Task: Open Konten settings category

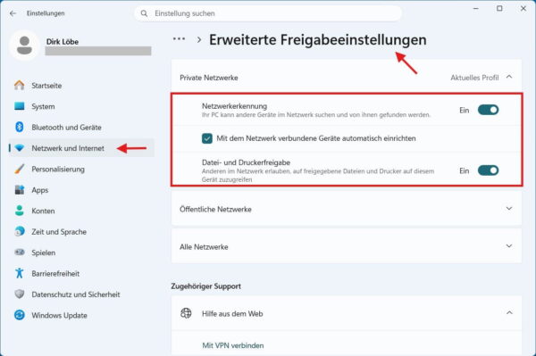Action: (81, 211)
